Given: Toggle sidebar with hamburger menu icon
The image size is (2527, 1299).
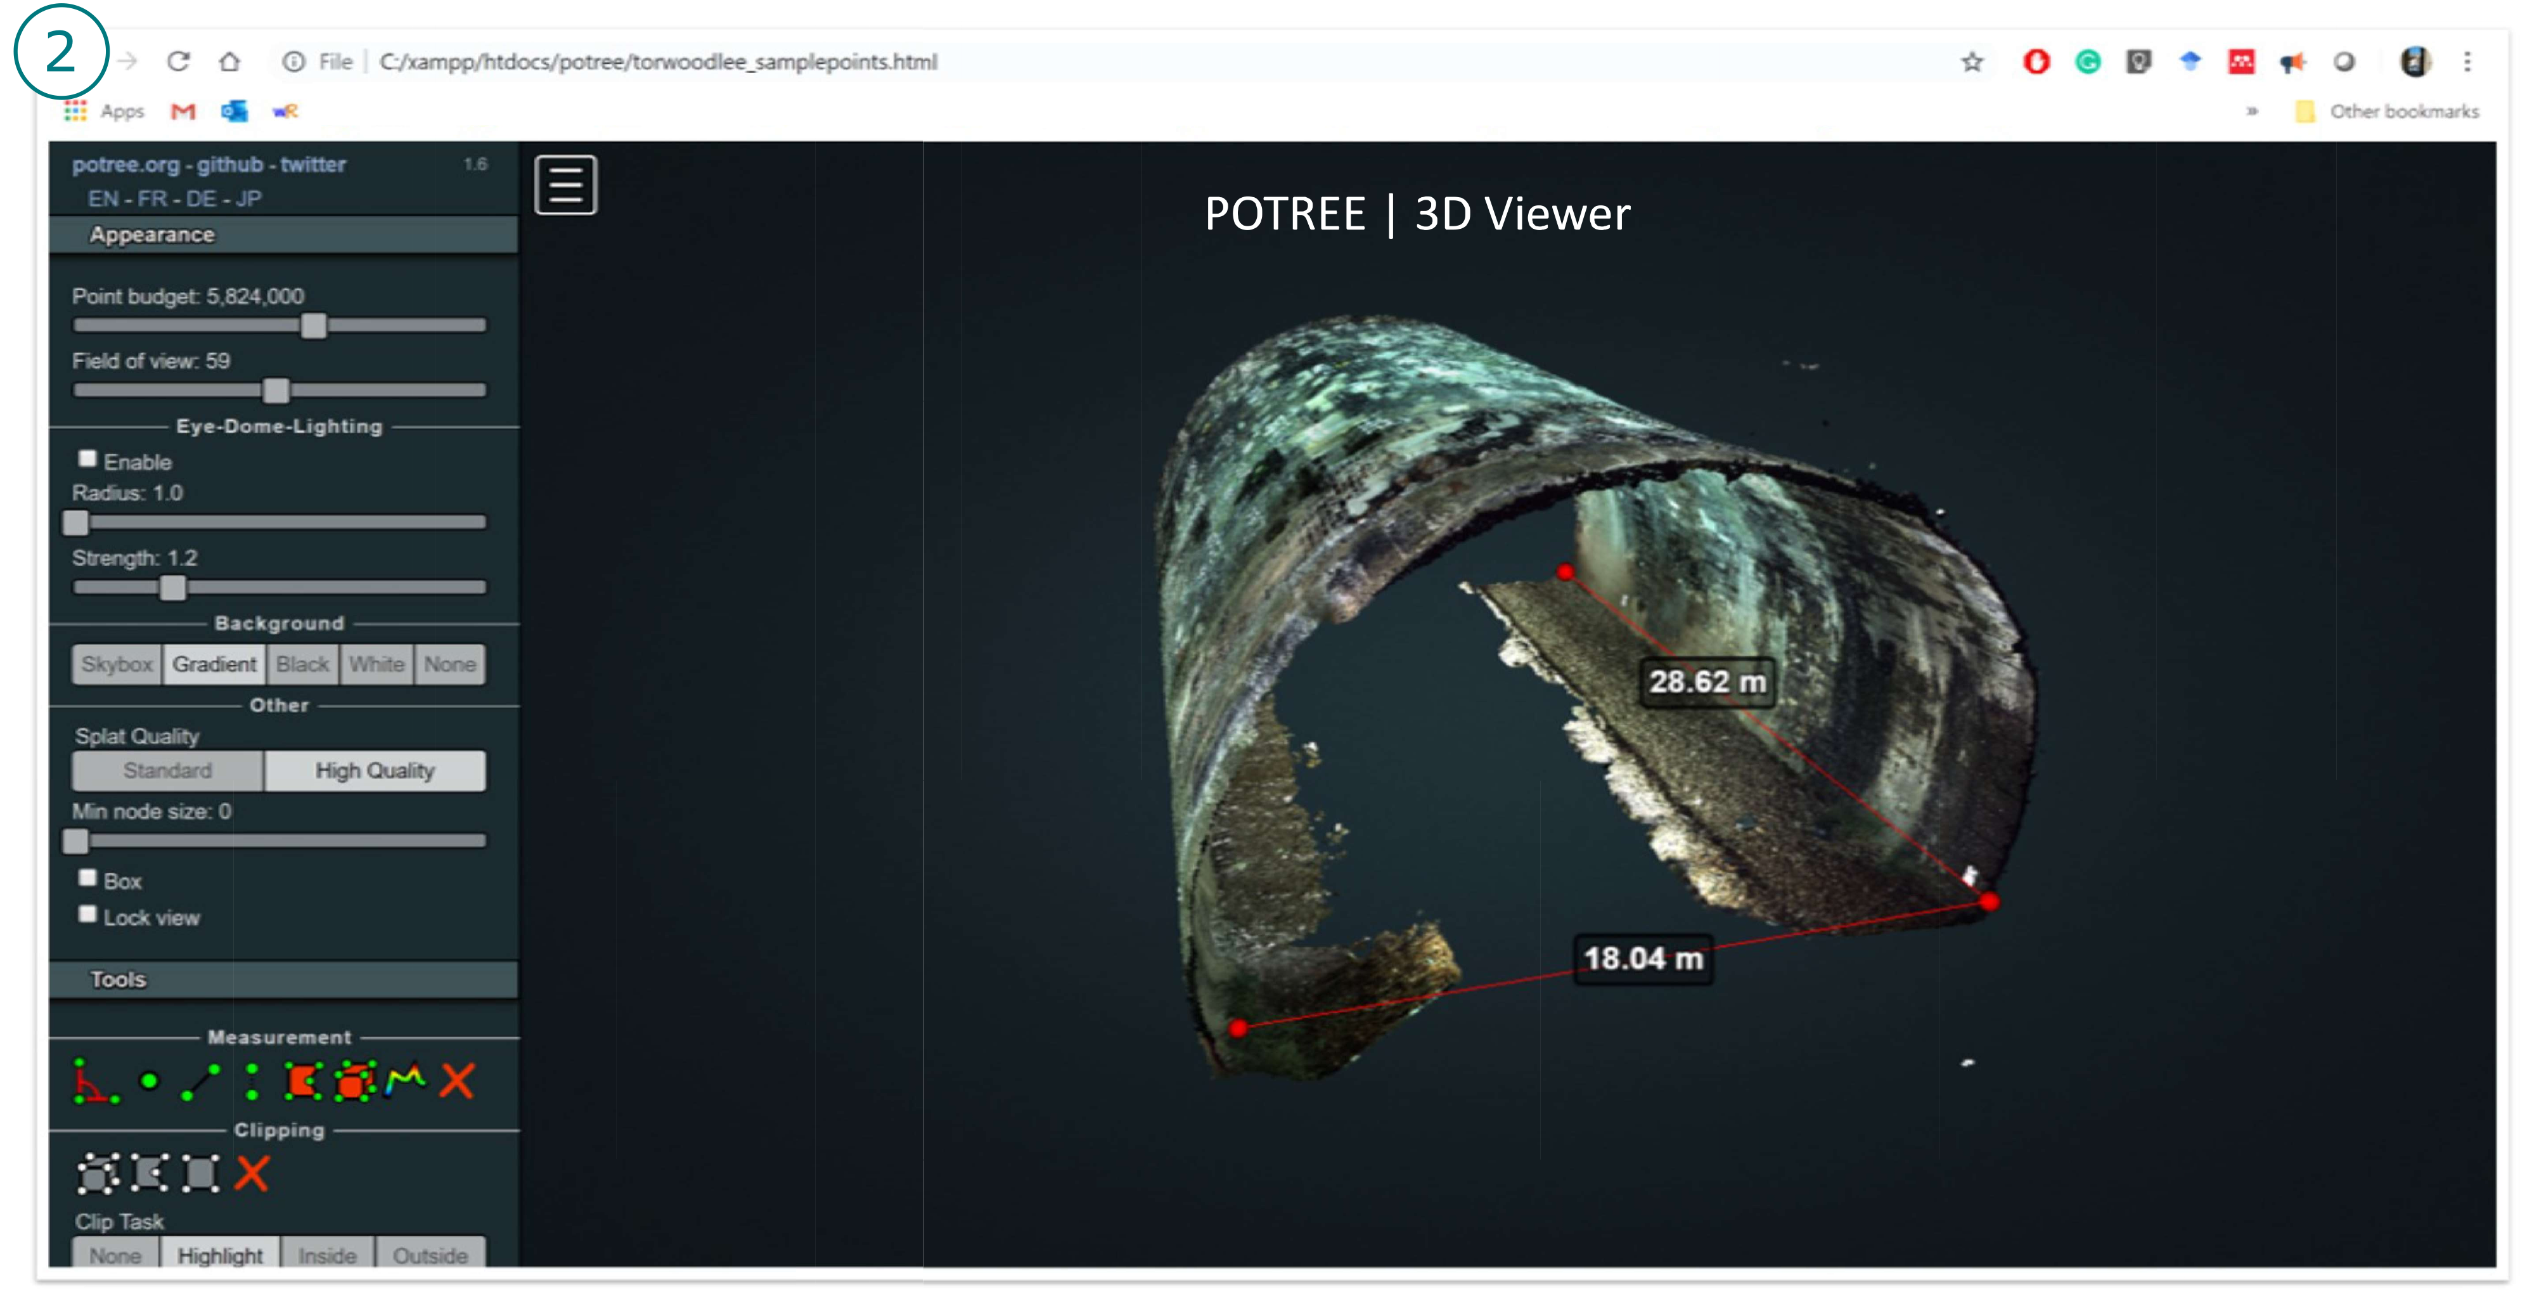Looking at the screenshot, I should pos(565,184).
